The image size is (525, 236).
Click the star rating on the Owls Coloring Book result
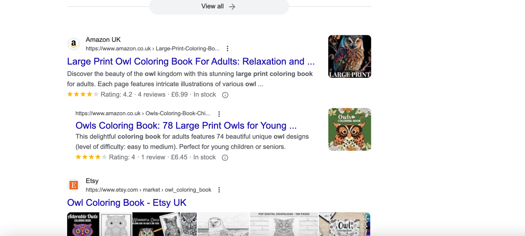91,157
